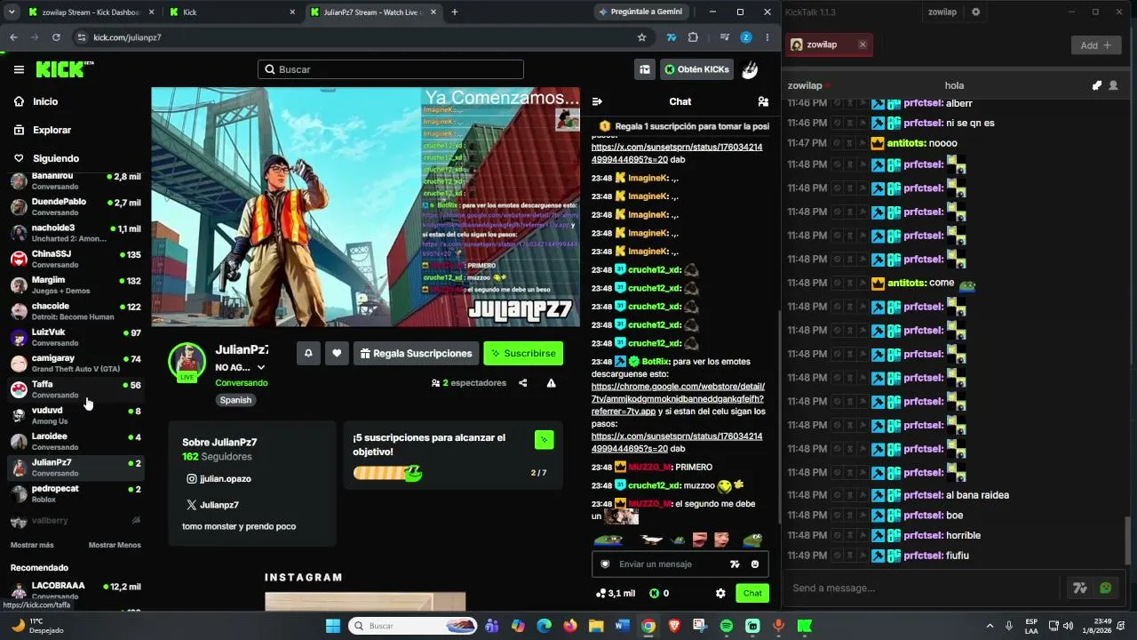Open Chrome extensions puzzle icon

[693, 37]
